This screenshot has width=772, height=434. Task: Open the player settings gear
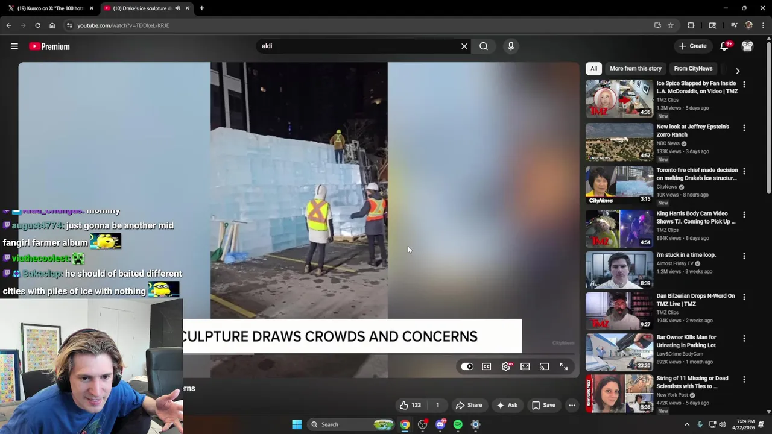point(506,366)
